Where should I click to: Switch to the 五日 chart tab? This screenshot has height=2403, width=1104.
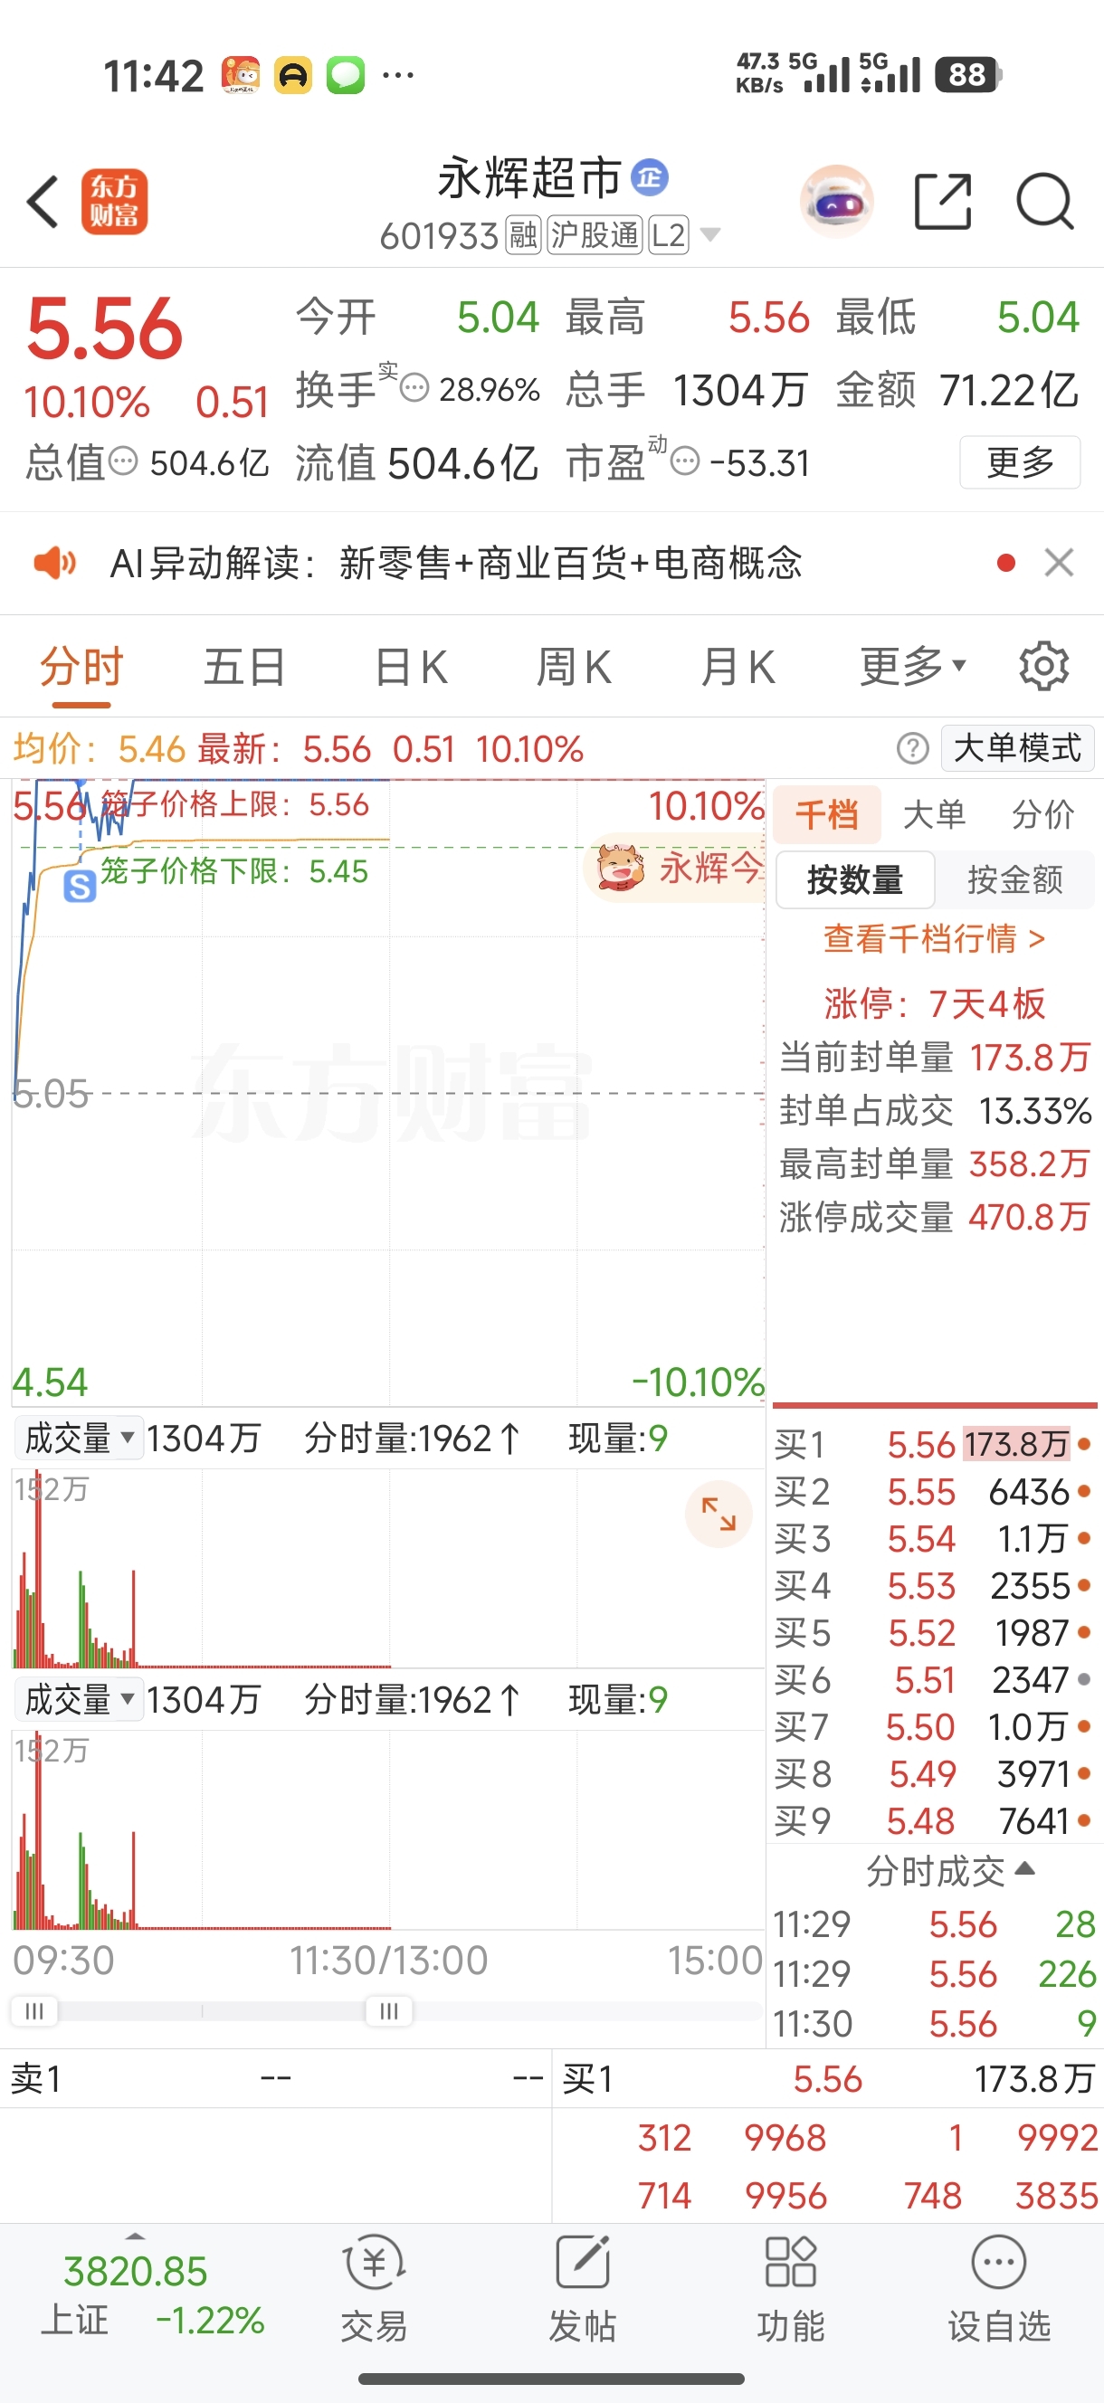tap(244, 668)
